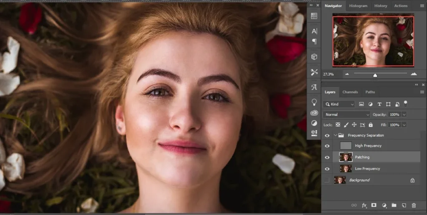Hide the Frequency Separation group
427x215 pixels.
point(327,135)
